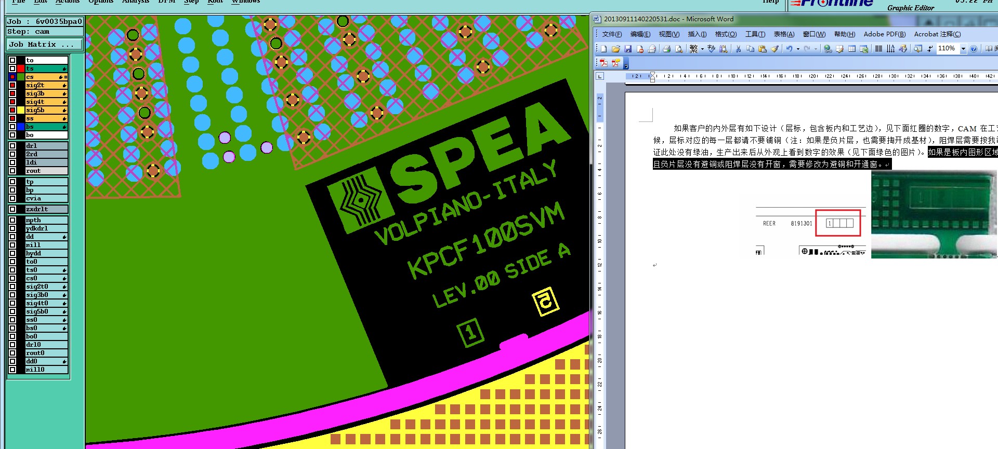Click the Print icon in Word's toolbar
998x449 pixels.
(x=666, y=49)
